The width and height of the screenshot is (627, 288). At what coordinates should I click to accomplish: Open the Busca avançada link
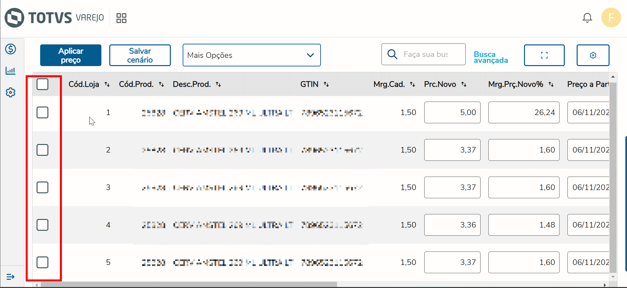point(490,57)
